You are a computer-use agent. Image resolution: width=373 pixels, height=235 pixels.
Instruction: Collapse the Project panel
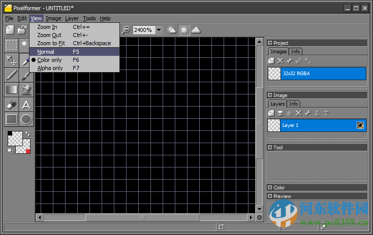tap(270, 43)
